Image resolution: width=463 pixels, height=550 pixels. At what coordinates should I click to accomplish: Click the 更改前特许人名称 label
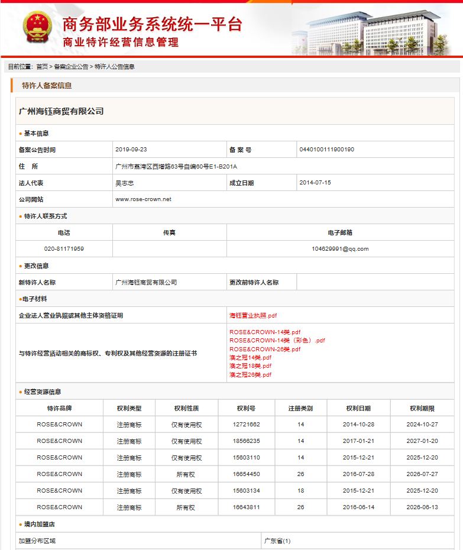[x=254, y=282]
